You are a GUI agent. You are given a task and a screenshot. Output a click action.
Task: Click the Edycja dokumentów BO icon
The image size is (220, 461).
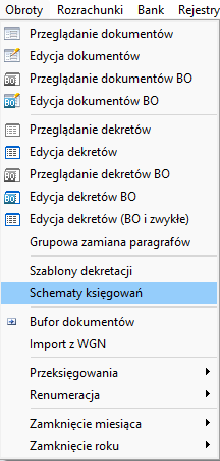[12, 100]
